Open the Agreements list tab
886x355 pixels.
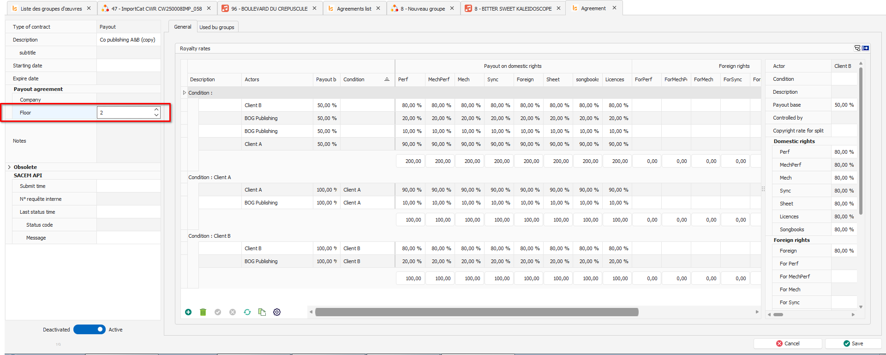[x=353, y=8]
